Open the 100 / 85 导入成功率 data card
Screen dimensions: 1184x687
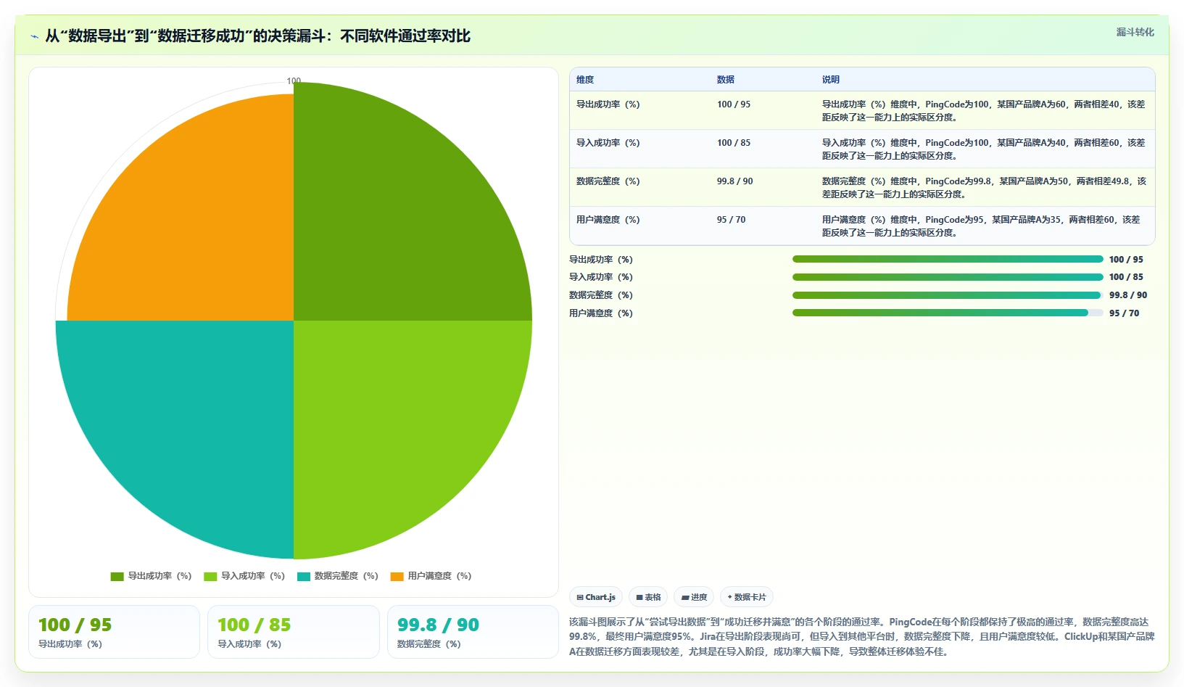coord(294,632)
